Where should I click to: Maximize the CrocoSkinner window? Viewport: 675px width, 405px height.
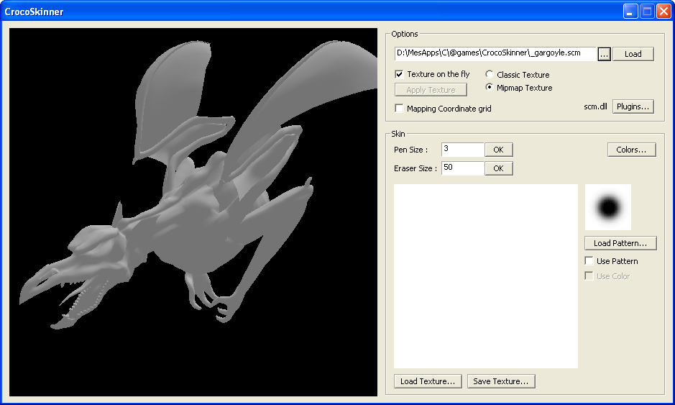[x=647, y=12]
